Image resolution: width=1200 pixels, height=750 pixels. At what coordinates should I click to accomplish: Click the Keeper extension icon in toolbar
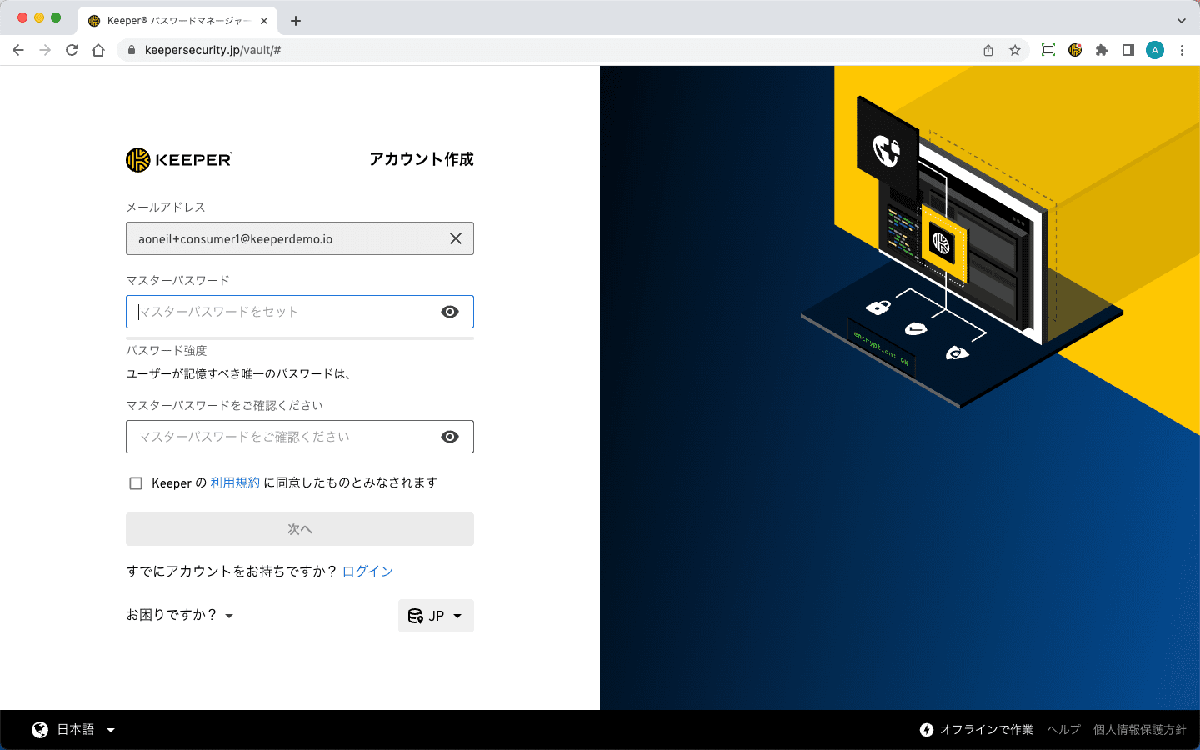pyautogui.click(x=1075, y=50)
